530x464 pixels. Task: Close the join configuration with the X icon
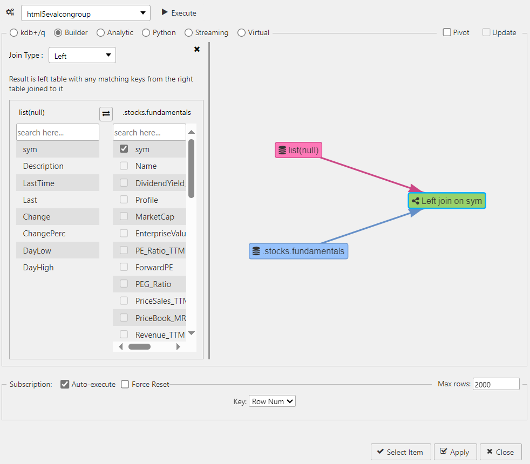[196, 49]
